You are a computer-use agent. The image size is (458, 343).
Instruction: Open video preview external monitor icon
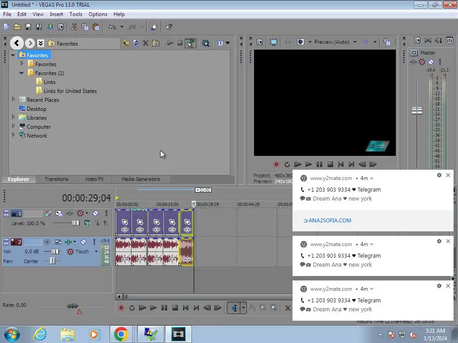(274, 42)
